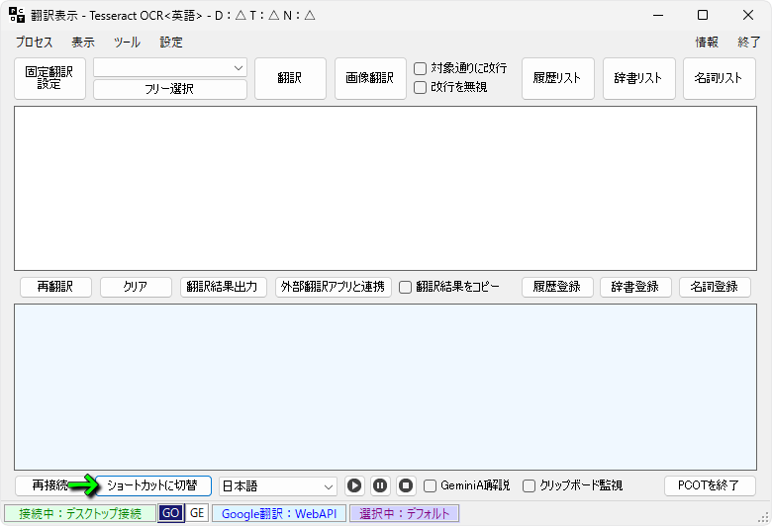
Task: Click inside the upper source text area
Action: (x=385, y=188)
